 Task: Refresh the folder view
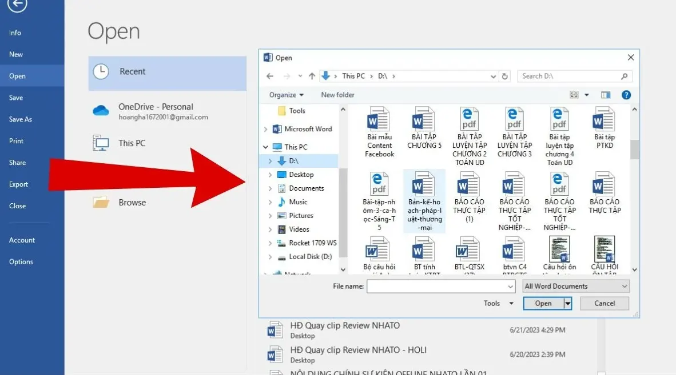click(x=504, y=76)
